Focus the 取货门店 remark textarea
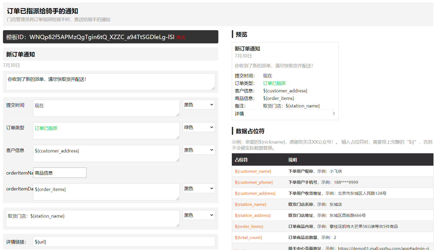This screenshot has width=437, height=250. [x=93, y=218]
